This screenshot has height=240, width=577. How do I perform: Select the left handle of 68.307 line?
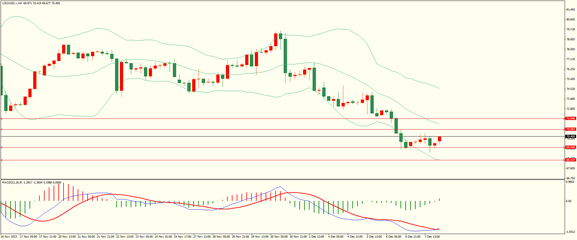pyautogui.click(x=2, y=160)
